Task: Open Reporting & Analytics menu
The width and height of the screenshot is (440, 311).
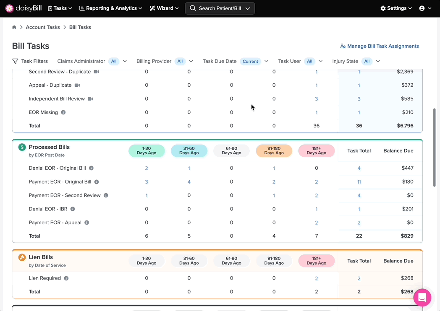Action: tap(110, 8)
